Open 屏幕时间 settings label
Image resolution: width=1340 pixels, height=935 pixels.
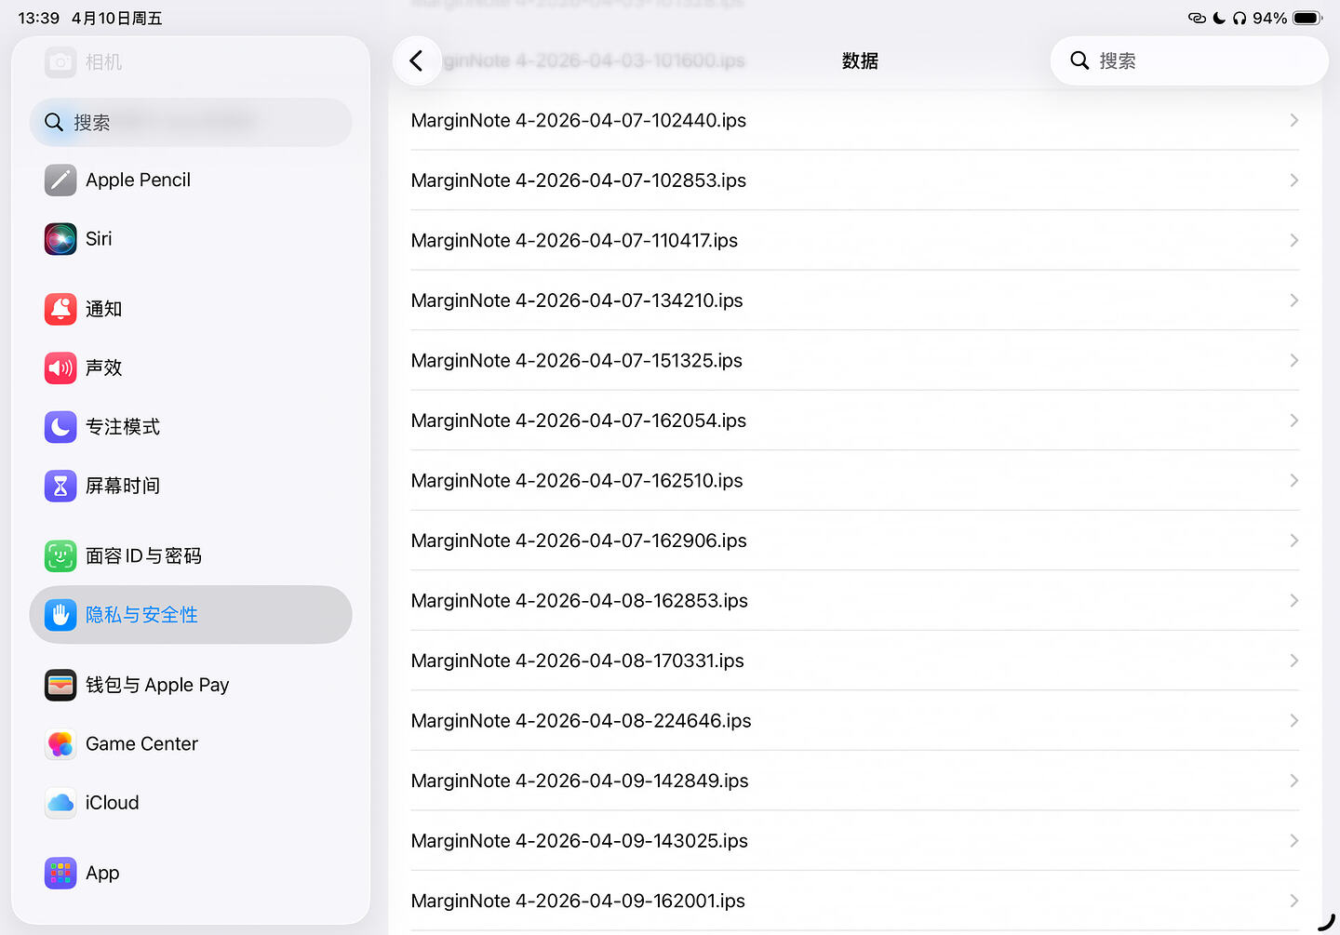pos(123,486)
